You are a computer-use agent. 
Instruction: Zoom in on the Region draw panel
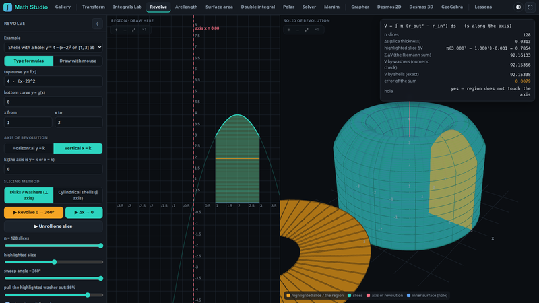coord(116,30)
